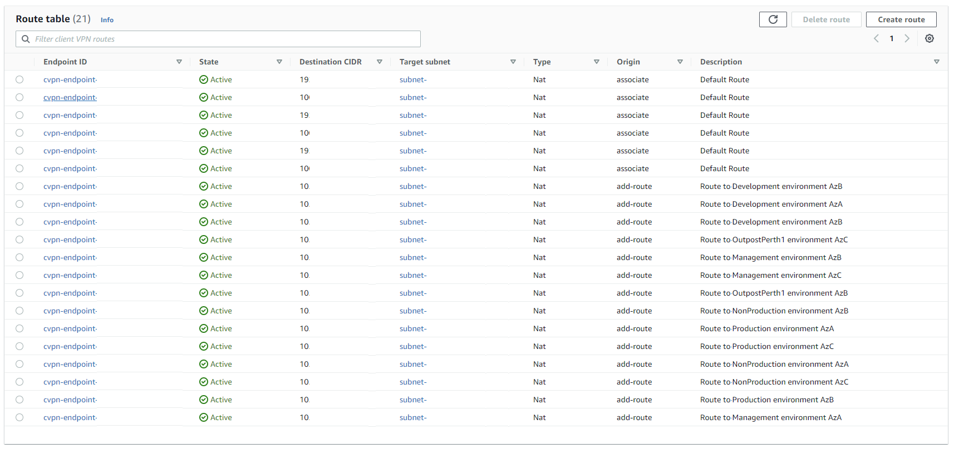Go to next page arrow

(x=907, y=38)
